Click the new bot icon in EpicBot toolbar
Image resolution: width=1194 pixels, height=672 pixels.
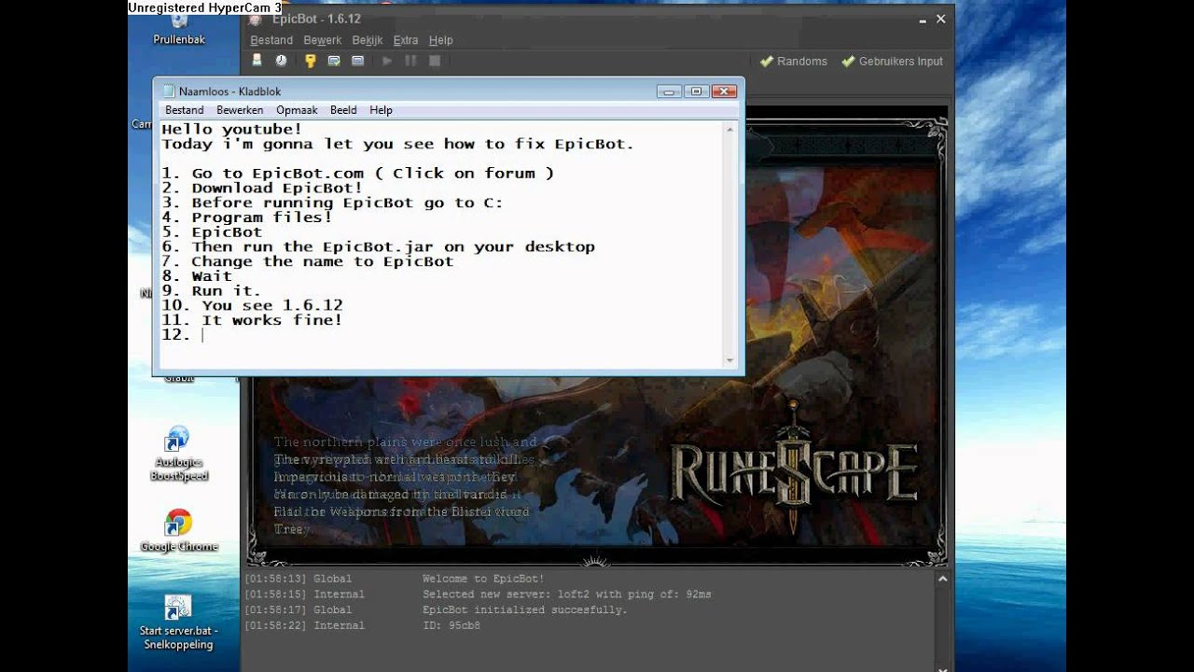pos(257,61)
